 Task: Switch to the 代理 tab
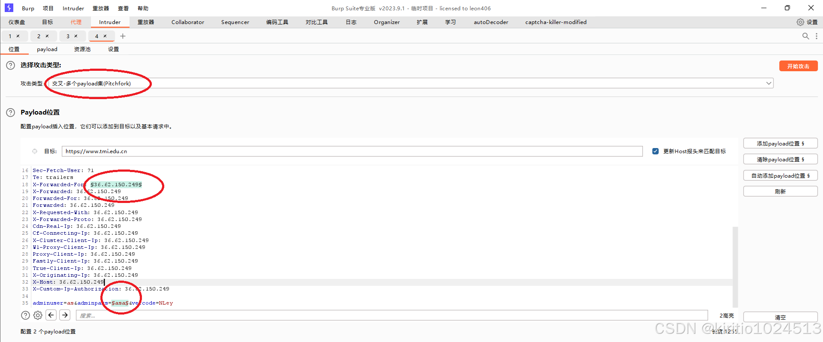pyautogui.click(x=76, y=22)
